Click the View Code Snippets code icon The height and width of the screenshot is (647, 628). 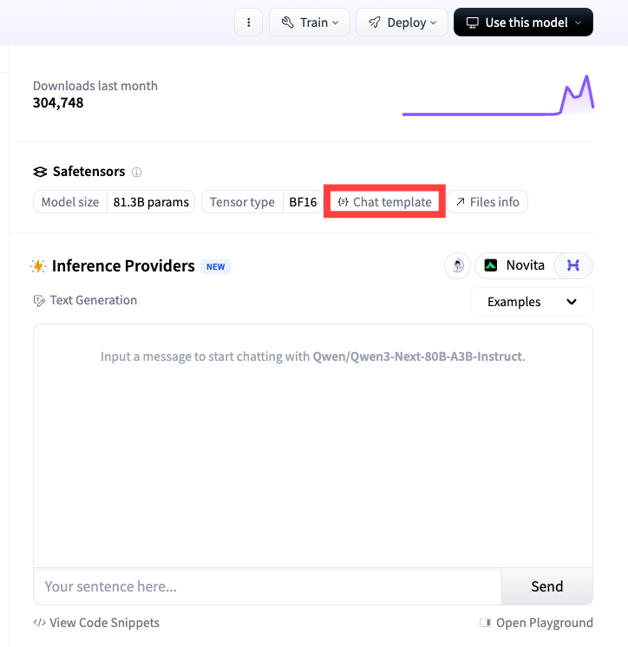pos(39,623)
